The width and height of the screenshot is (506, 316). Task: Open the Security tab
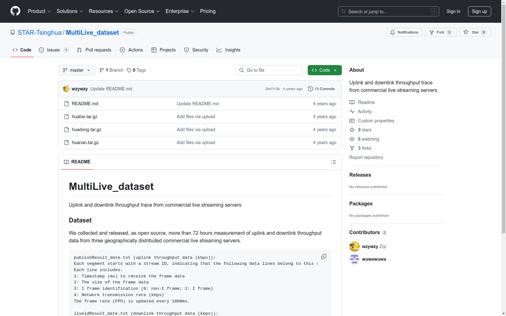196,50
